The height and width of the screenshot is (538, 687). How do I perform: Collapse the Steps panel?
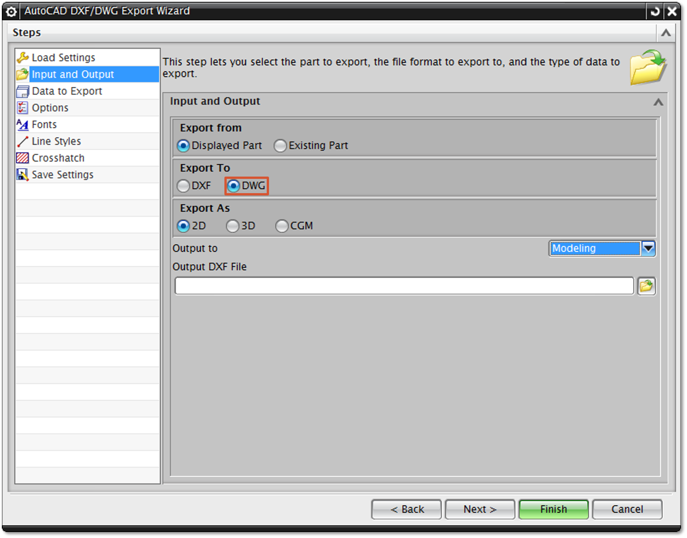click(x=665, y=33)
